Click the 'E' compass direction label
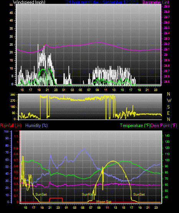 [168, 113]
